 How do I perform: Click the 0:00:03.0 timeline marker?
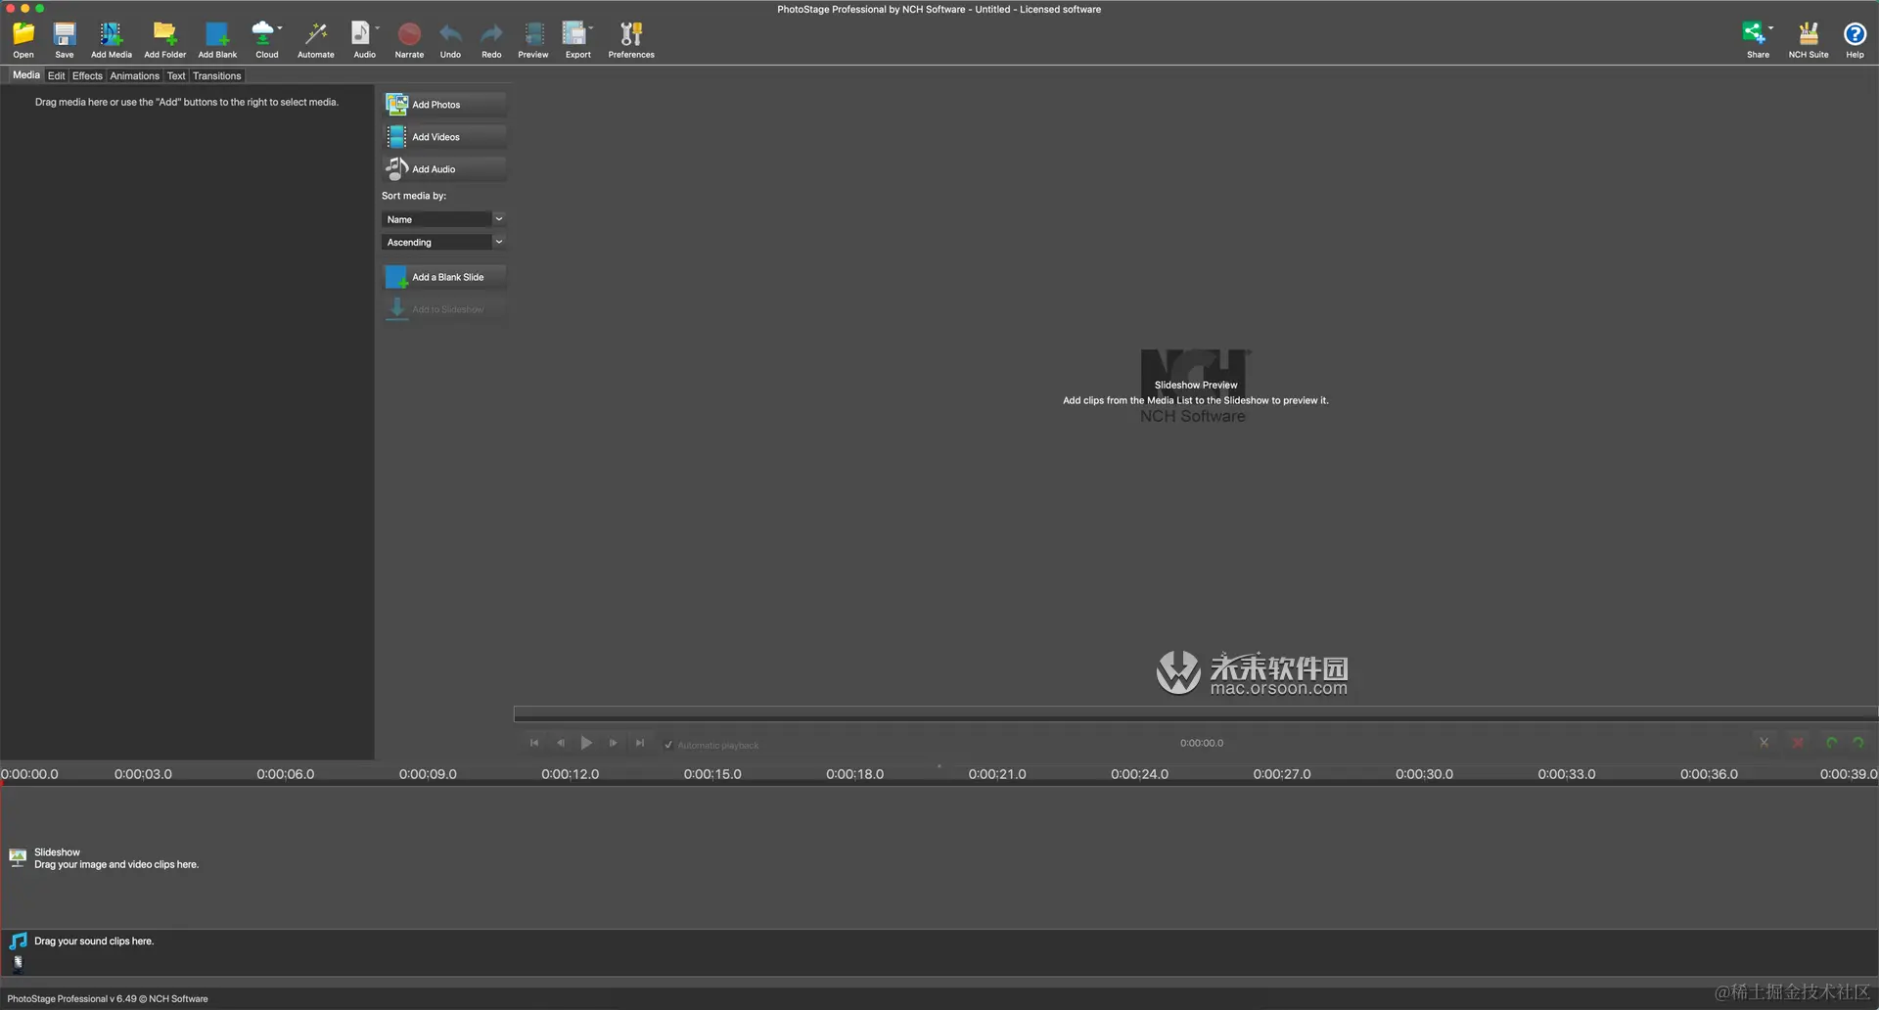tap(143, 774)
